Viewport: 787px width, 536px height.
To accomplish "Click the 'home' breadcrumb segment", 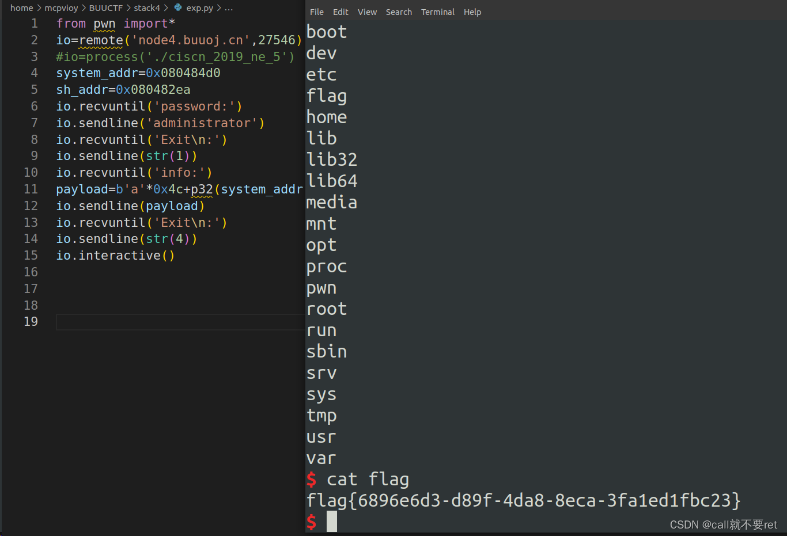I will (x=22, y=8).
